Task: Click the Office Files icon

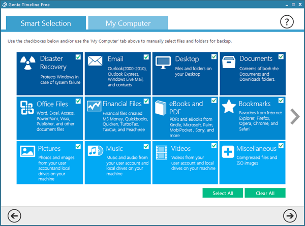Action: click(27, 107)
